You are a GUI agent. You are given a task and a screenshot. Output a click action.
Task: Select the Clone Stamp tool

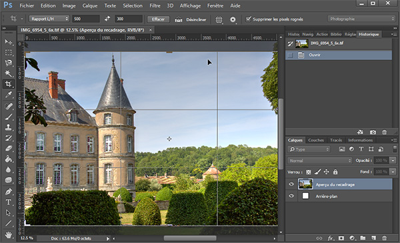click(x=8, y=127)
